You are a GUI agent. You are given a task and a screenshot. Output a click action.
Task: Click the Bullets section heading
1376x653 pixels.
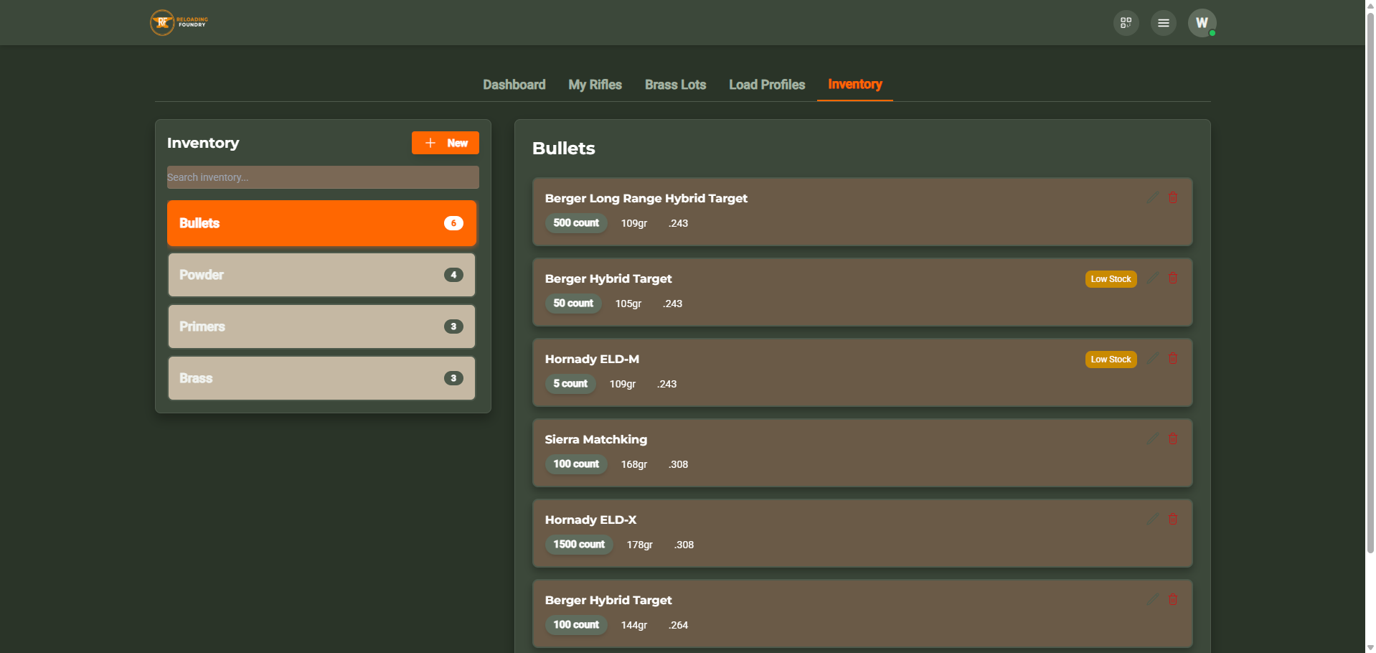(x=563, y=149)
